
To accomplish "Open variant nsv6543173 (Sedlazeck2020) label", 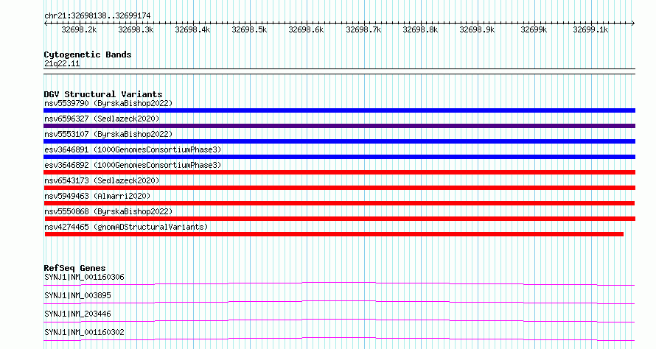I will [102, 180].
